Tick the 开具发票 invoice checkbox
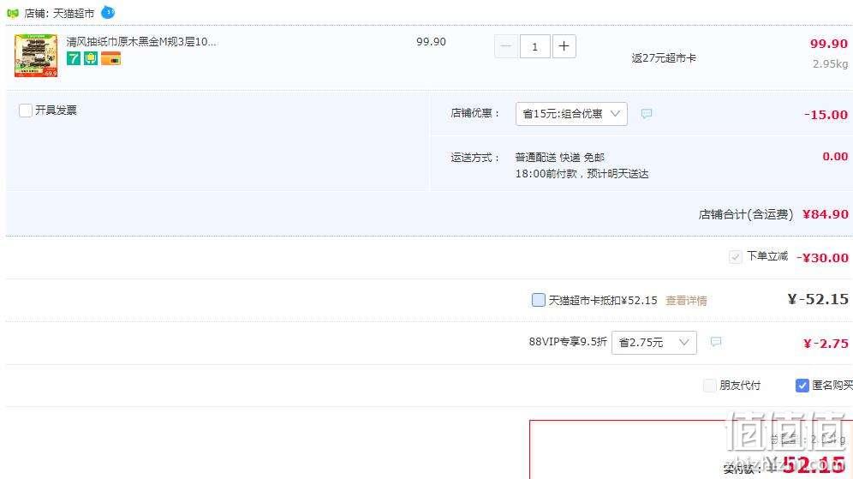Screen dimensions: 853x479 [x=26, y=111]
